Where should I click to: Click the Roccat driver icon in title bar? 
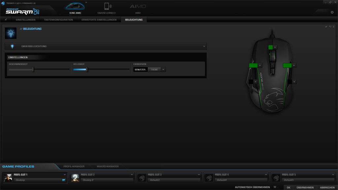tap(3, 3)
